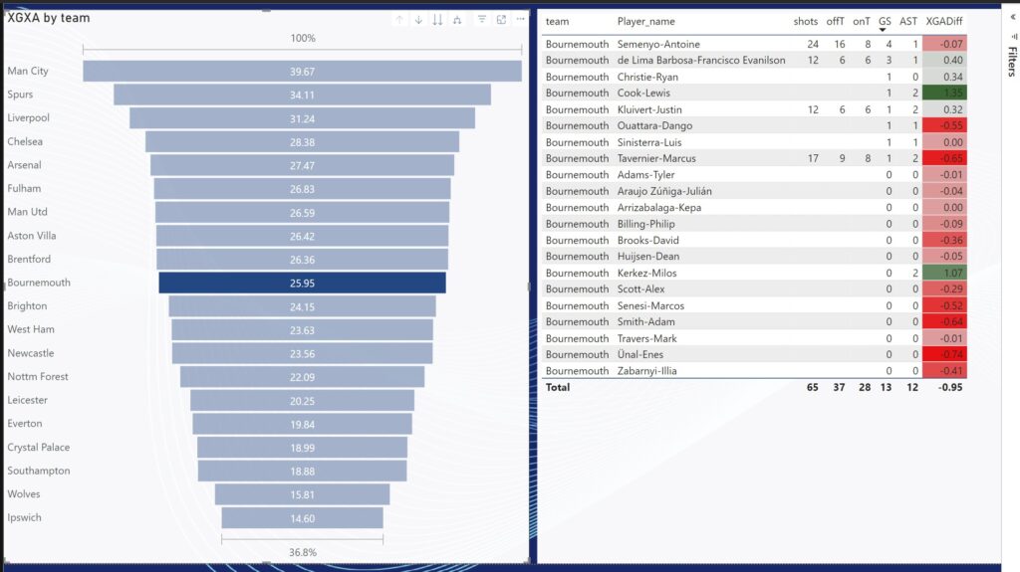Open the Filters pane label
Viewport: 1020px width, 572px height.
[x=1013, y=62]
